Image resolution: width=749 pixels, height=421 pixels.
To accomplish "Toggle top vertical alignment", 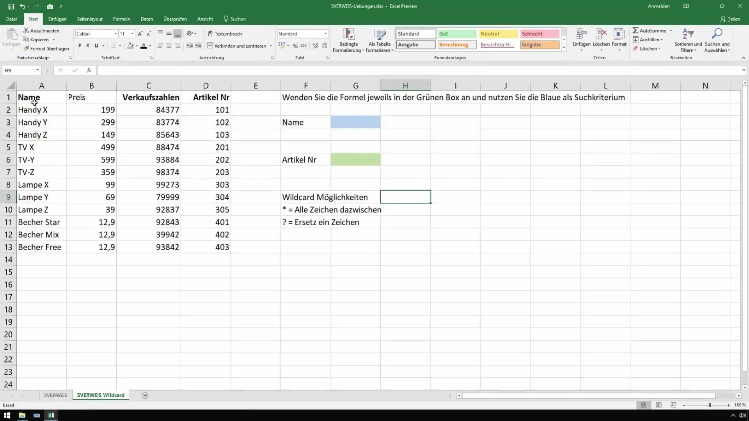I will pos(160,34).
